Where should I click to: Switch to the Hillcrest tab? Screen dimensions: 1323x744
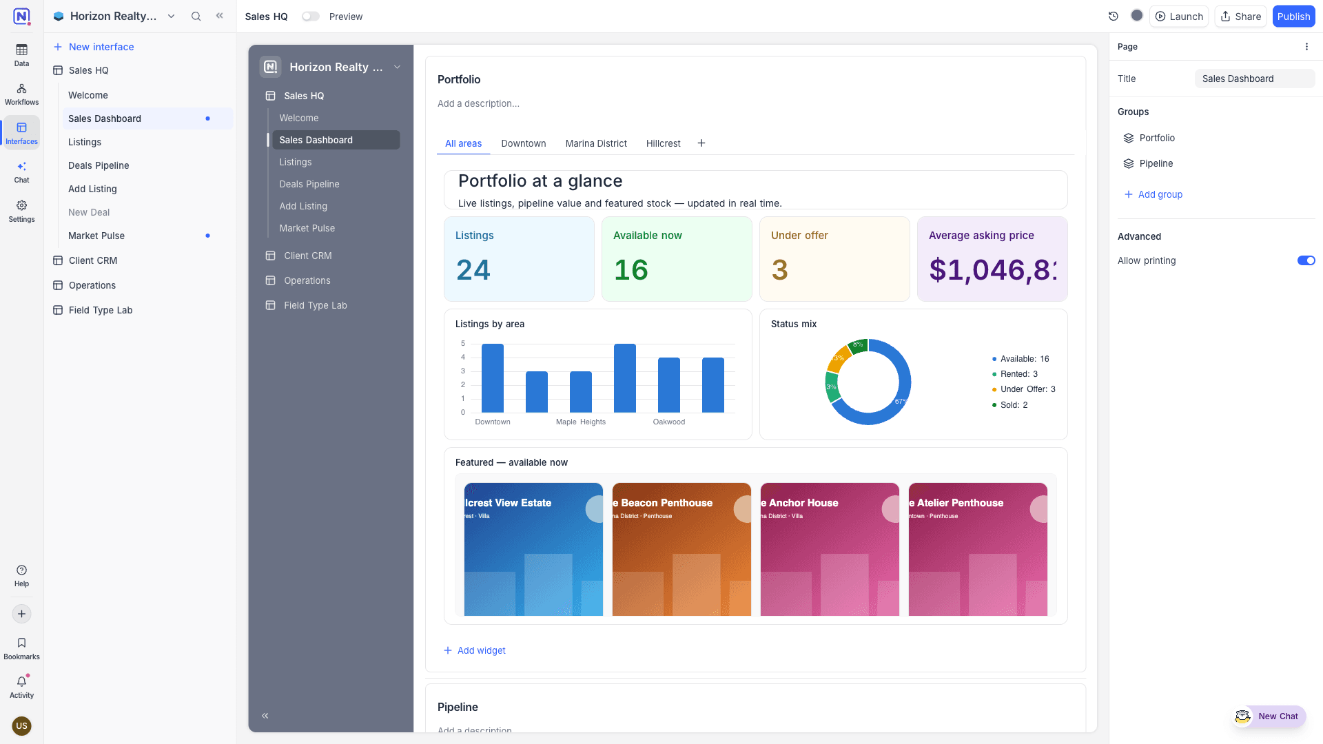663,143
